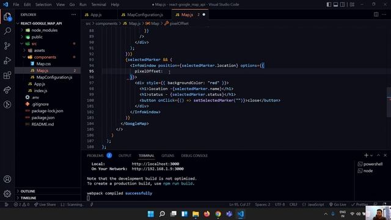Open the Terminal menu
Viewport: 391px width, 220px height.
coord(98,4)
